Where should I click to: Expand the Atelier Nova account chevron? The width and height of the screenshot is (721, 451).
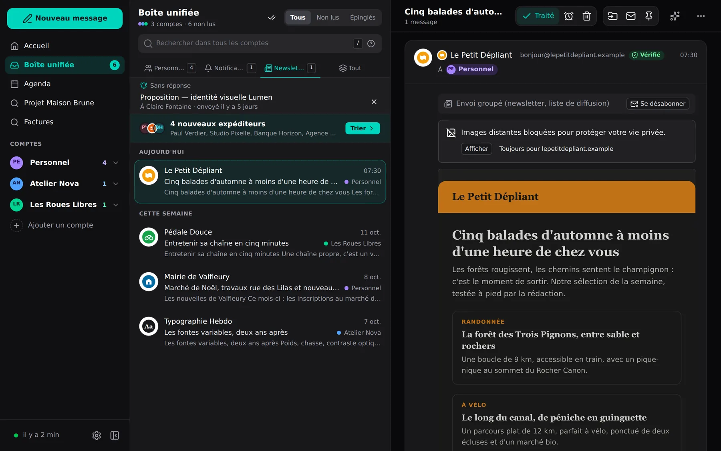[x=116, y=184]
